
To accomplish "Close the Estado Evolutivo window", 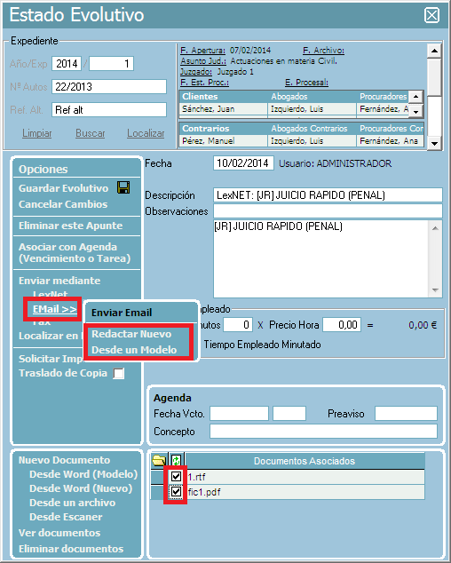I will pyautogui.click(x=431, y=15).
